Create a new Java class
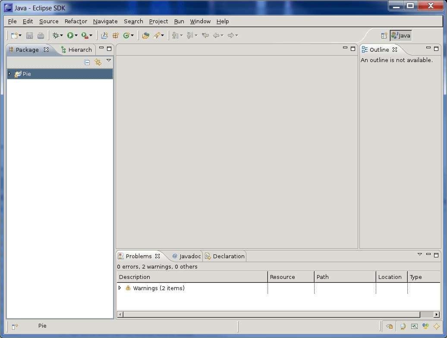Viewport: 447px width, 338px height. click(x=126, y=35)
